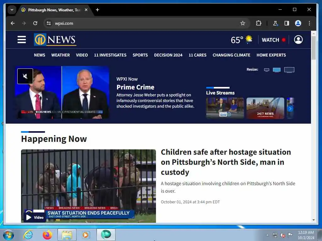322x241 pixels.
Task: Select the Pittsburgh News, Weather tab
Action: [54, 10]
